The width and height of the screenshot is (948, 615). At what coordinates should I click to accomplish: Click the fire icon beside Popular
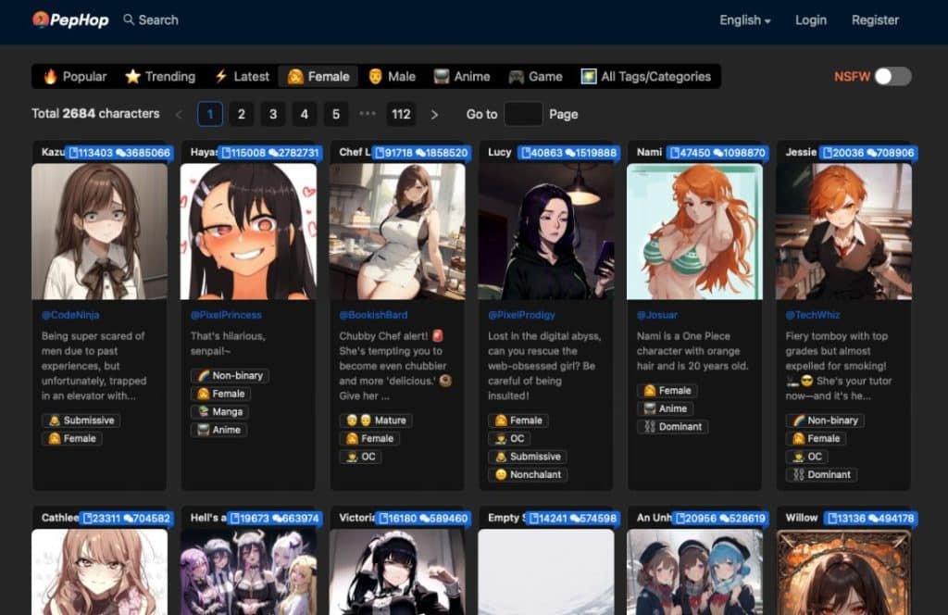pos(50,77)
